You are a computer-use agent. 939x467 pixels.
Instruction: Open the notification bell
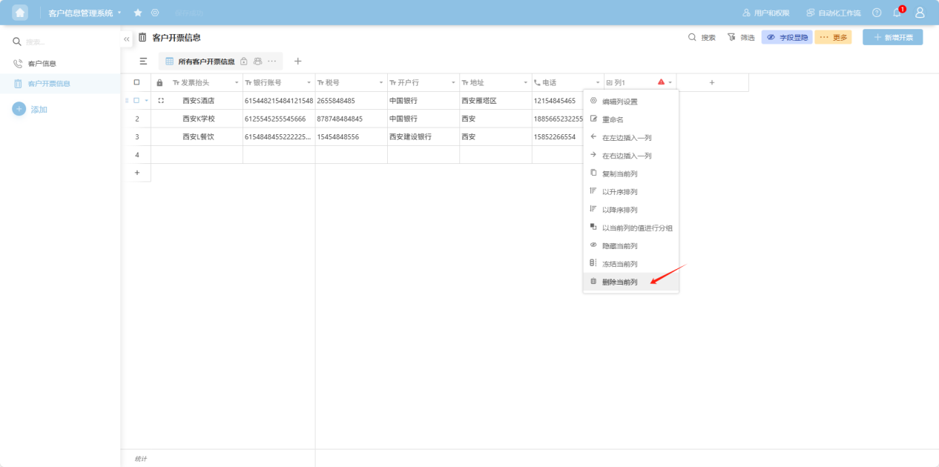897,13
